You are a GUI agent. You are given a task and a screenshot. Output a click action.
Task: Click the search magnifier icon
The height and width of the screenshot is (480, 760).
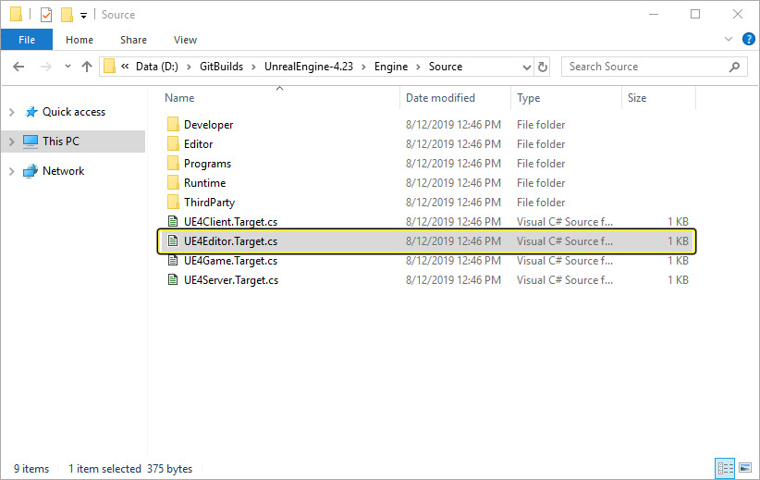tap(734, 67)
